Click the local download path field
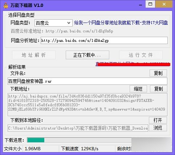The width and height of the screenshot is (175, 155). tap(78, 128)
